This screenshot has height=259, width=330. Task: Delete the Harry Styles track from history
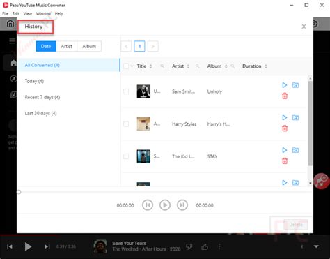285,128
